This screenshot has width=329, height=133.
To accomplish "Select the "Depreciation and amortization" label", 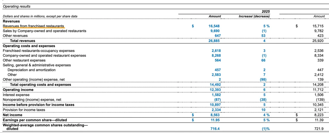I will 32,70.
